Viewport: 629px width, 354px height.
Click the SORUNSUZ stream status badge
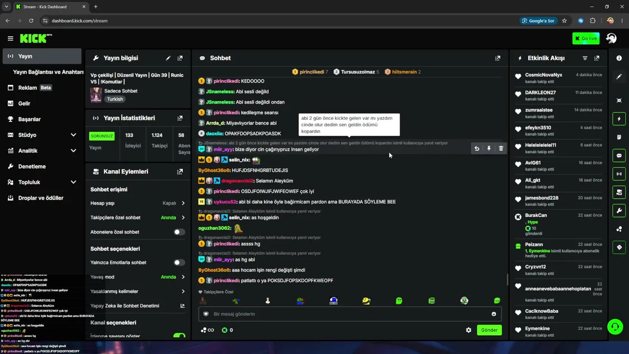(102, 136)
